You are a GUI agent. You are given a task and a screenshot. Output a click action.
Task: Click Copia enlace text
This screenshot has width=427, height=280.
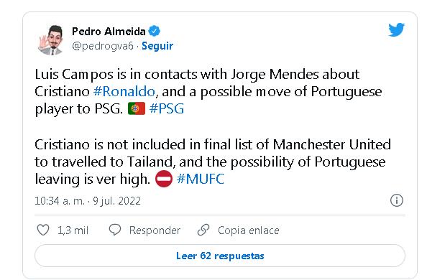click(x=248, y=230)
